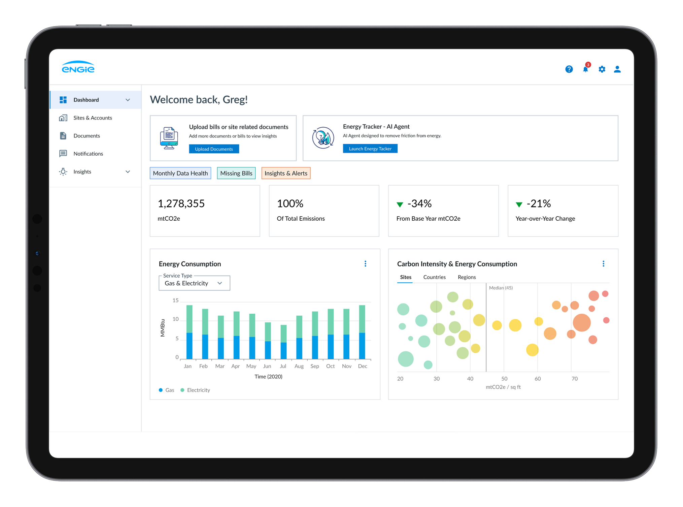Click the Upload Documents button
The height and width of the screenshot is (507, 683).
point(214,149)
